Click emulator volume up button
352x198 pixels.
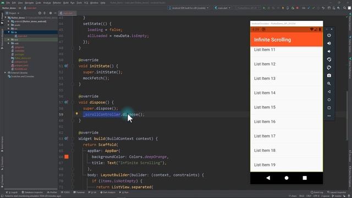pyautogui.click(x=329, y=43)
